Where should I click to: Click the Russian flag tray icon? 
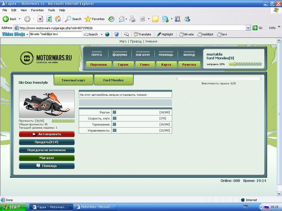coord(267,207)
